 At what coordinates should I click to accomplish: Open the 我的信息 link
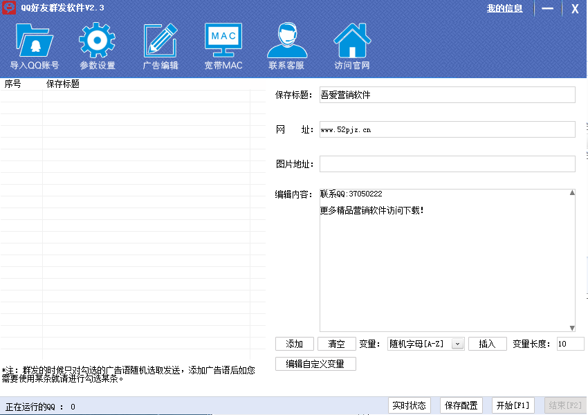pos(504,8)
